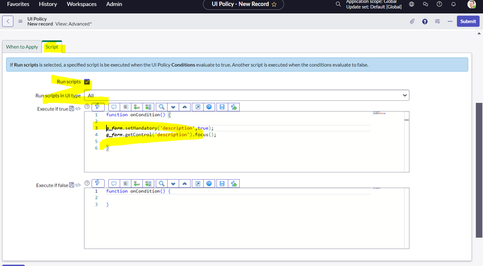Show help tip beside Execute if true
The height and width of the screenshot is (266, 483).
pos(87,106)
